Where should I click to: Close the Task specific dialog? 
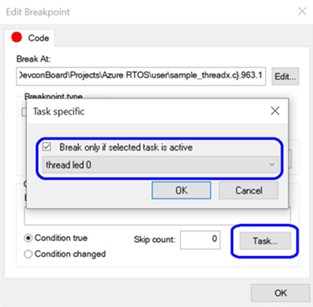pyautogui.click(x=275, y=111)
